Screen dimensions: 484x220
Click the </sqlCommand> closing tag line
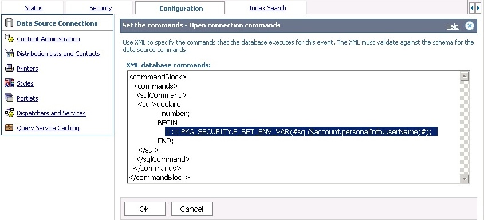point(163,159)
